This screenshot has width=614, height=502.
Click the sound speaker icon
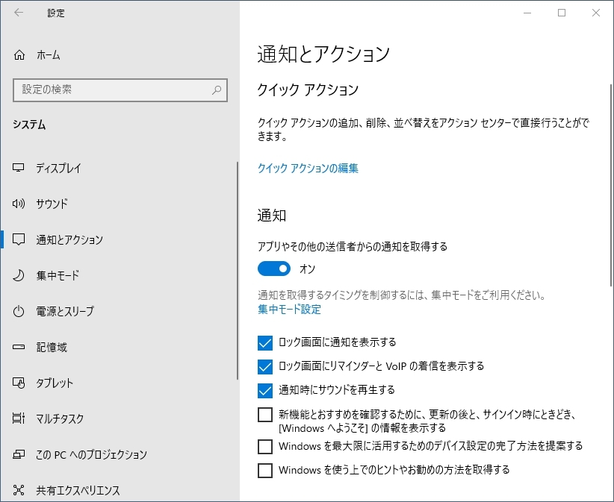(x=19, y=204)
